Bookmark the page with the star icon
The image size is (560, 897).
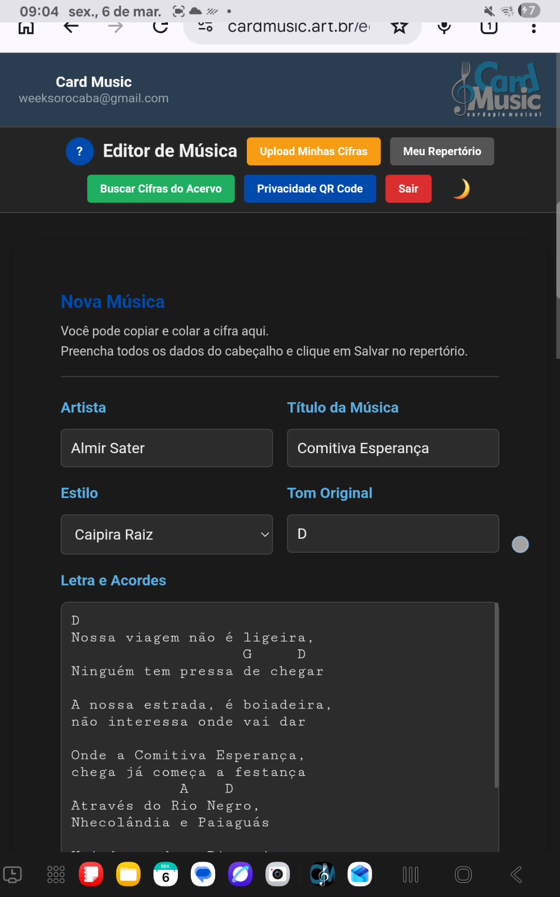(399, 28)
